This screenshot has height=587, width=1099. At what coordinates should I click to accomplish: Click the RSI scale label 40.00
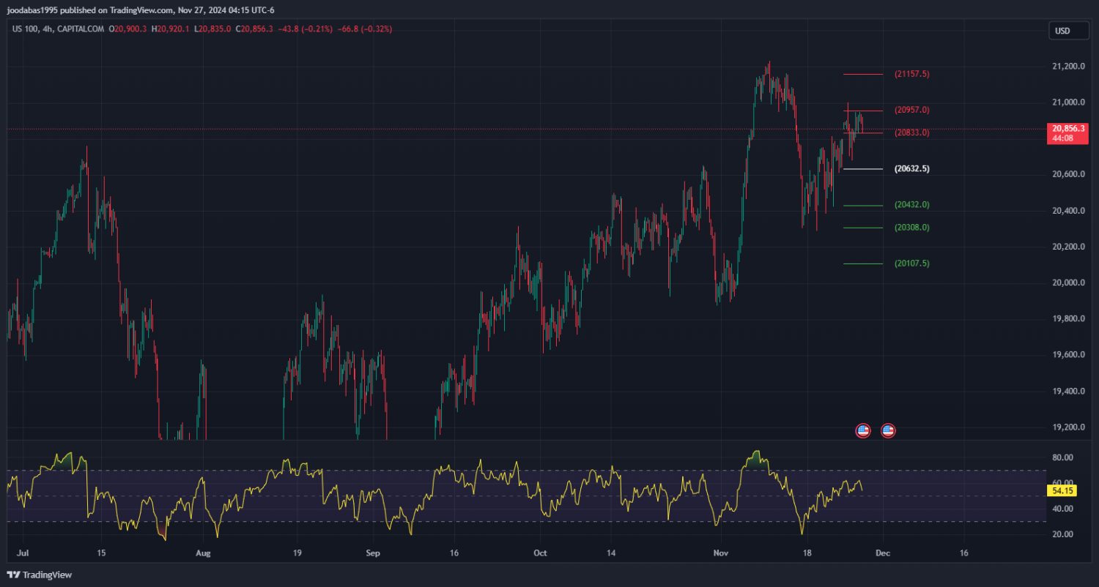pyautogui.click(x=1063, y=509)
